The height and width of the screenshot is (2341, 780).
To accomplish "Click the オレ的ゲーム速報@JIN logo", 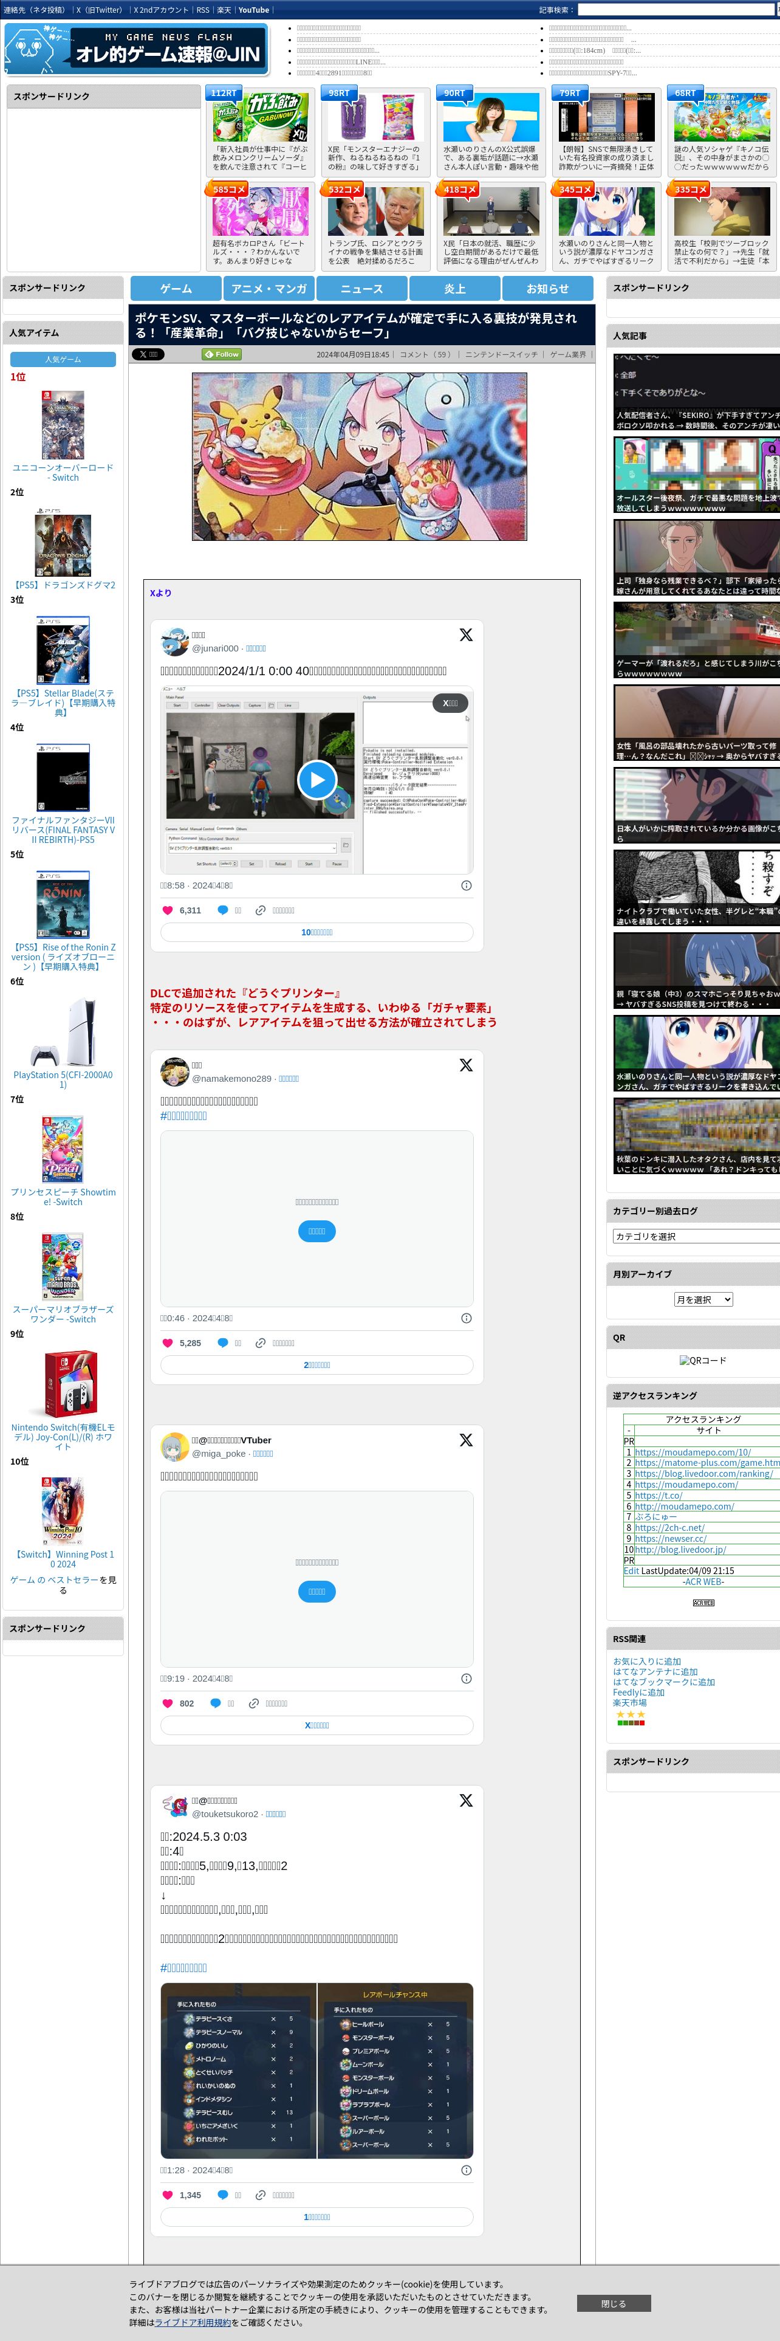I will click(136, 49).
